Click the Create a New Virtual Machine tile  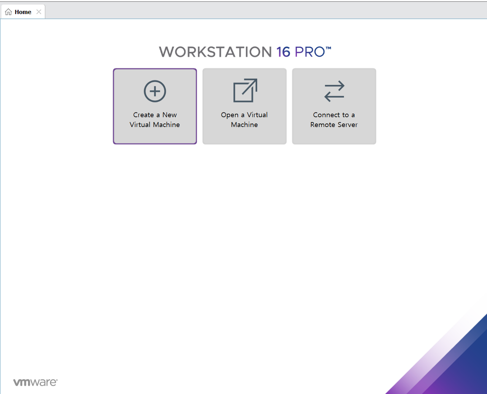point(155,106)
